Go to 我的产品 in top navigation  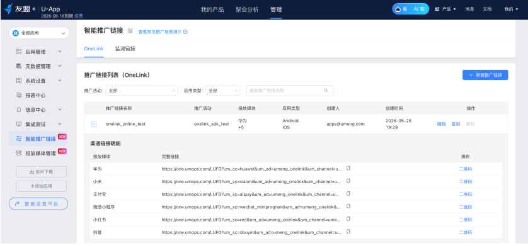[x=212, y=9]
